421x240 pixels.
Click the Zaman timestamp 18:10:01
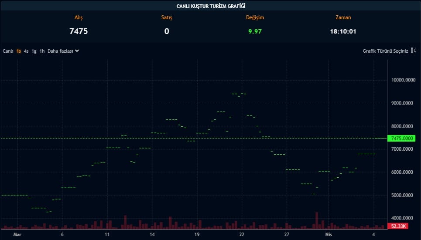coord(343,31)
